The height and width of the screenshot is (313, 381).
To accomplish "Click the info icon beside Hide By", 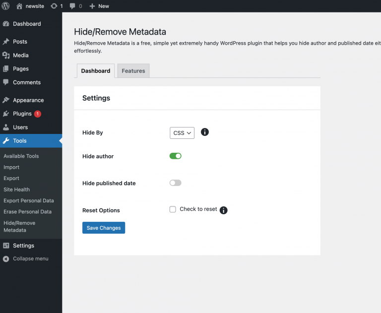I will coord(204,132).
